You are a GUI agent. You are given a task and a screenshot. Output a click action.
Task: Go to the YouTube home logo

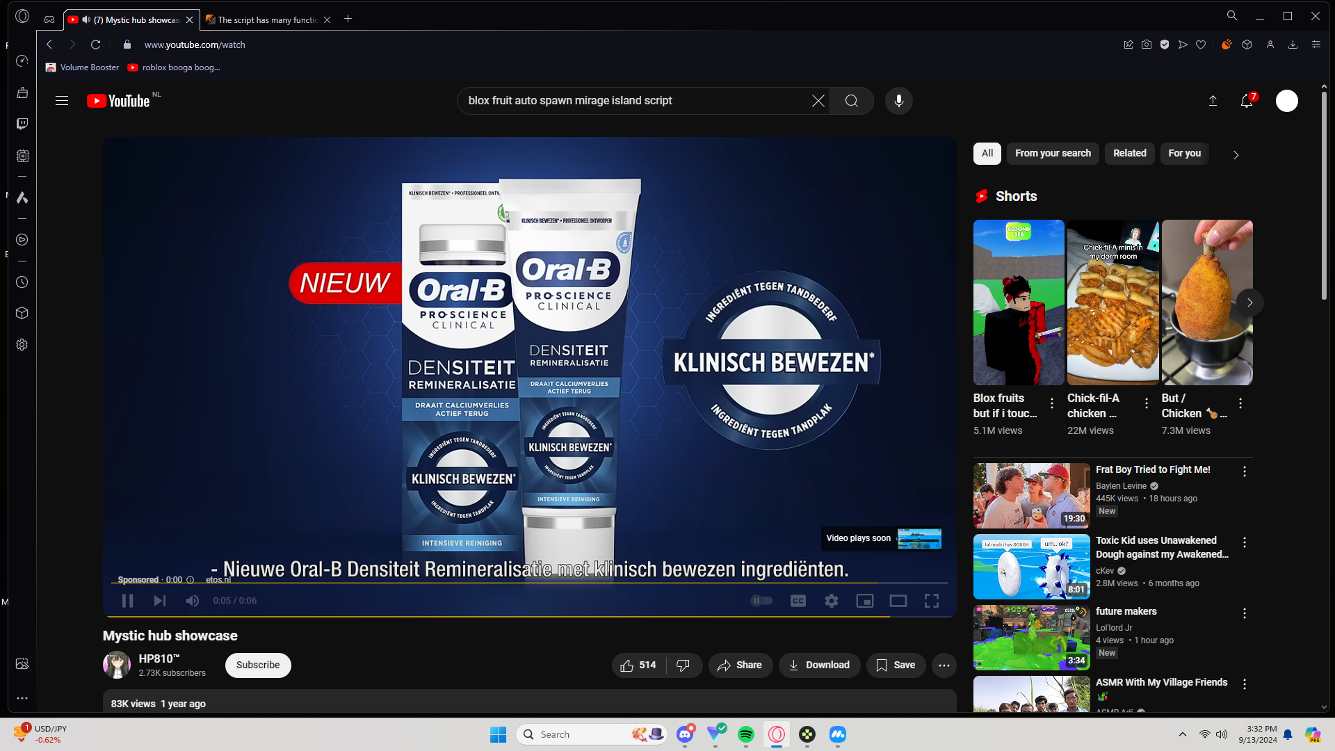[x=118, y=101]
